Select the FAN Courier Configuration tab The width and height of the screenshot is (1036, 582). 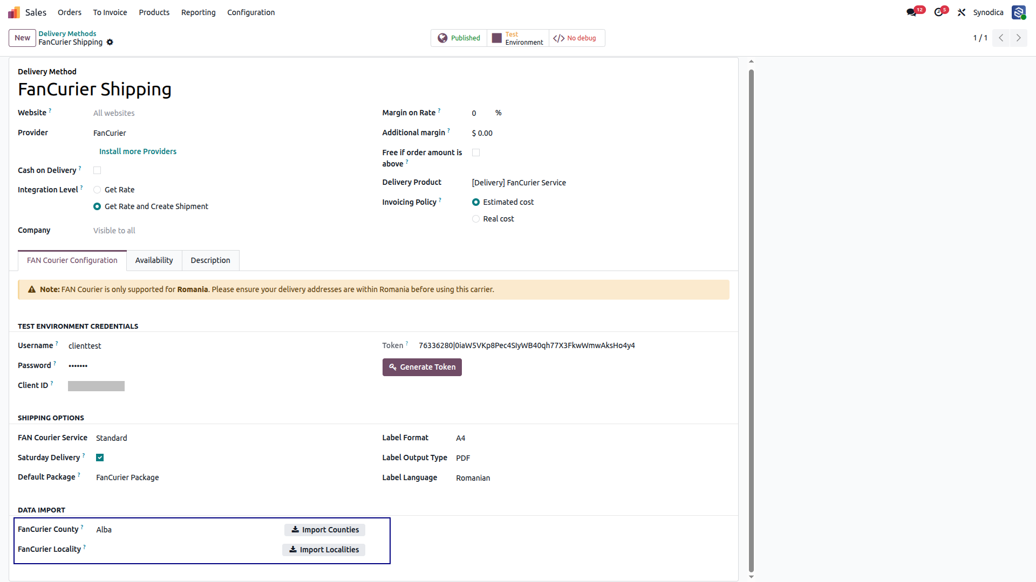72,260
